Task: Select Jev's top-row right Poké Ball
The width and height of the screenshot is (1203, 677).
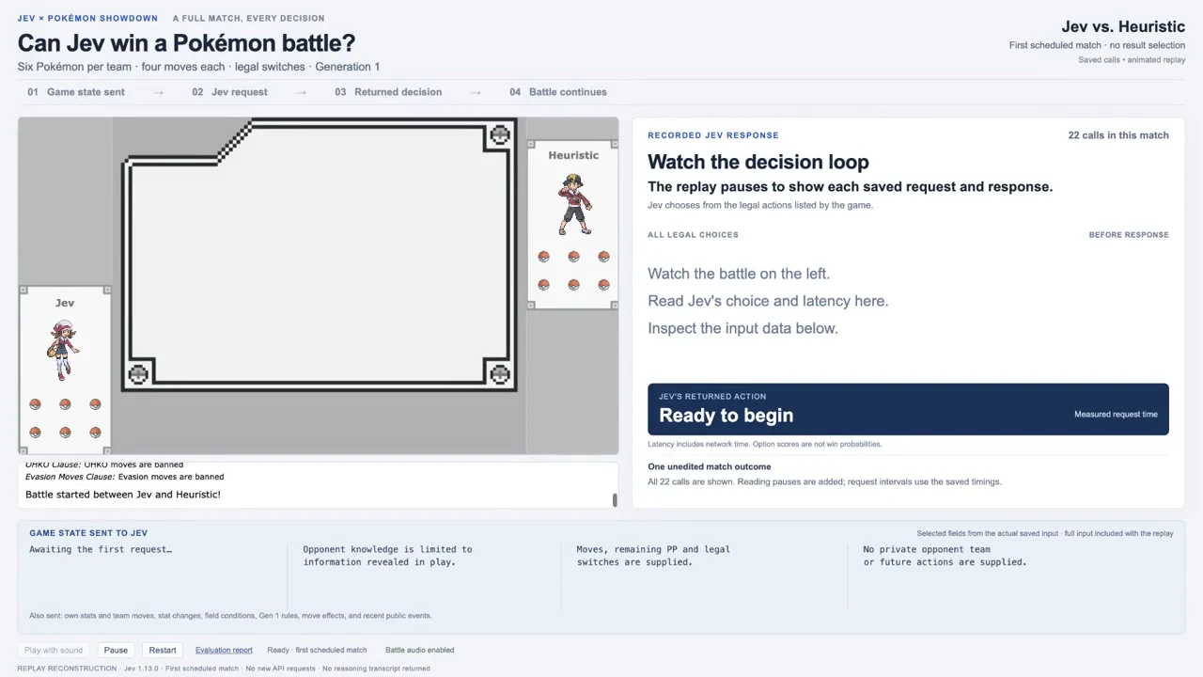Action: [x=95, y=404]
